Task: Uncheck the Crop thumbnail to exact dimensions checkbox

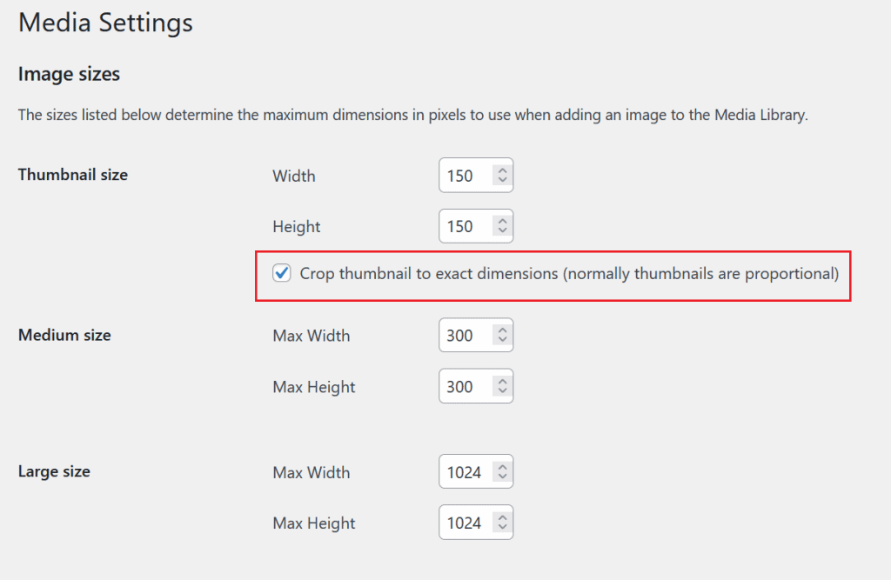Action: [281, 273]
